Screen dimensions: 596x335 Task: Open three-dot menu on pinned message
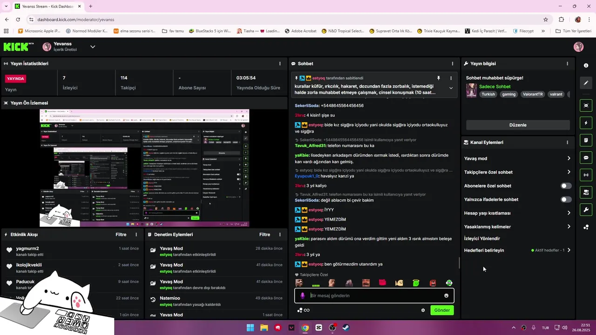[x=451, y=78]
